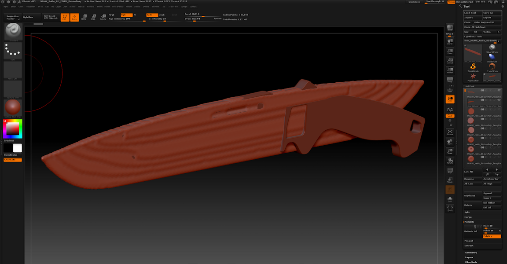Expand the Layers subpalette
The width and height of the screenshot is (507, 264).
[470, 257]
